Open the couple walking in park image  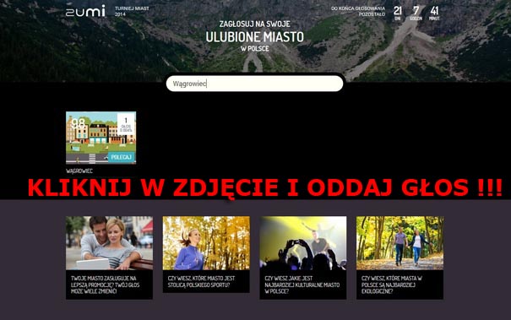(x=400, y=243)
